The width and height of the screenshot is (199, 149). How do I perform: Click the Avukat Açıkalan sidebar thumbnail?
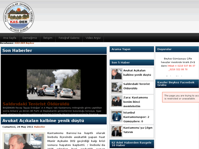coord(117,74)
